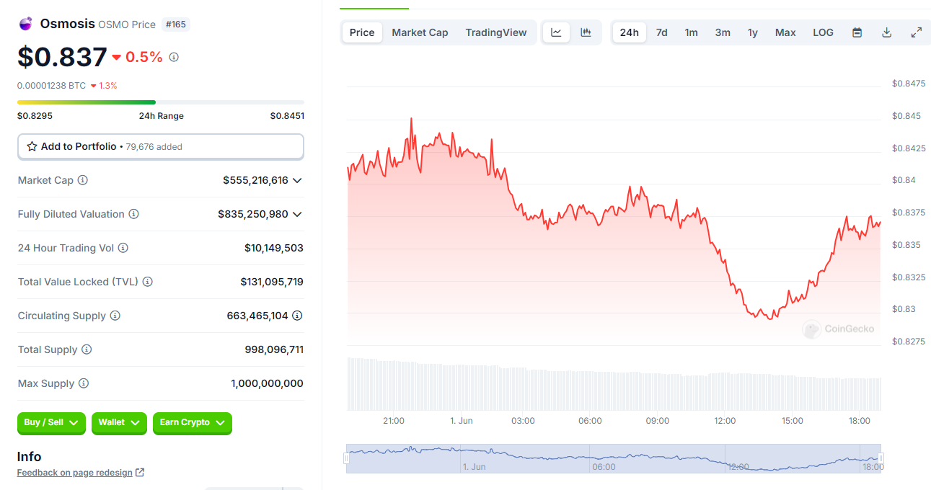The image size is (931, 490).
Task: Open the calendar date picker icon
Action: 857,32
